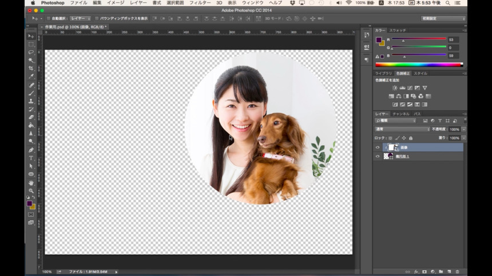
Task: Select the Move tool in toolbox
Action: pyautogui.click(x=31, y=37)
